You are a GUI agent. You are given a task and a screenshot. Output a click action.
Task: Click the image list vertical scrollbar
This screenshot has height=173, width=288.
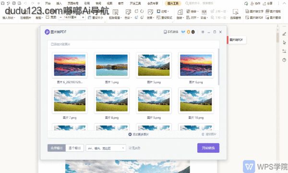218,67
